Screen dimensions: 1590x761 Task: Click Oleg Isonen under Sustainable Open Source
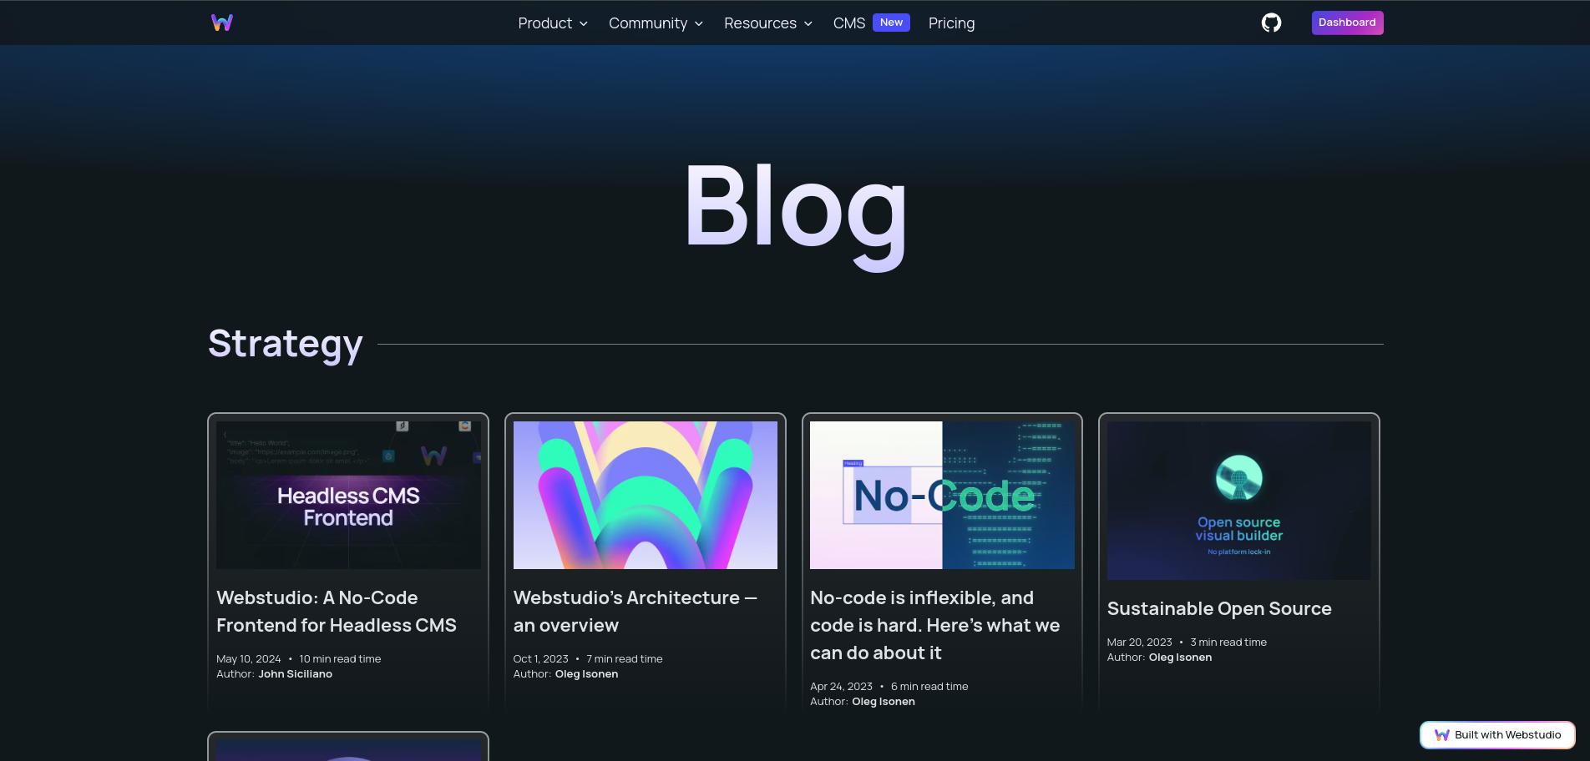(x=1181, y=658)
